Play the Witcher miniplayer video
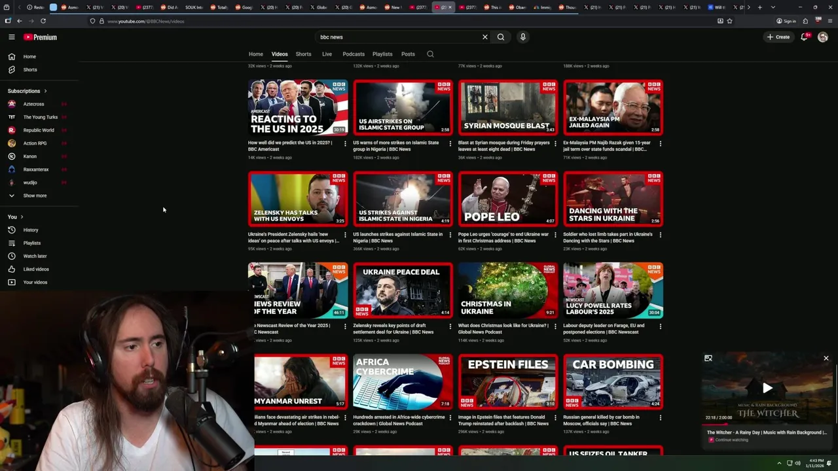The image size is (838, 471). pyautogui.click(x=767, y=388)
